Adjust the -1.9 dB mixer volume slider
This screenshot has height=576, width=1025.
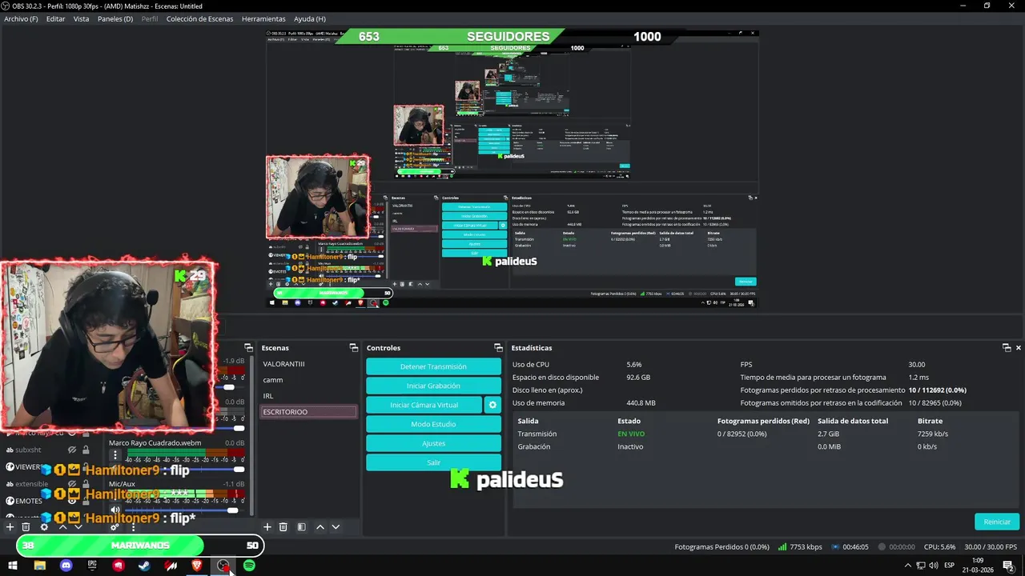[x=230, y=386]
